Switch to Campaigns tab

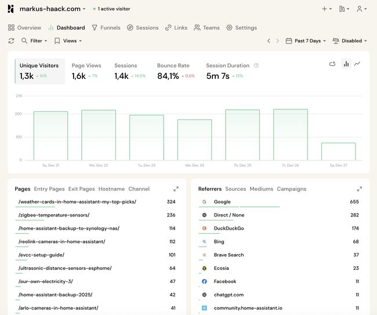click(292, 189)
